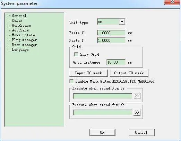Click the Paste X input field
The image size is (181, 141).
coord(111,33)
